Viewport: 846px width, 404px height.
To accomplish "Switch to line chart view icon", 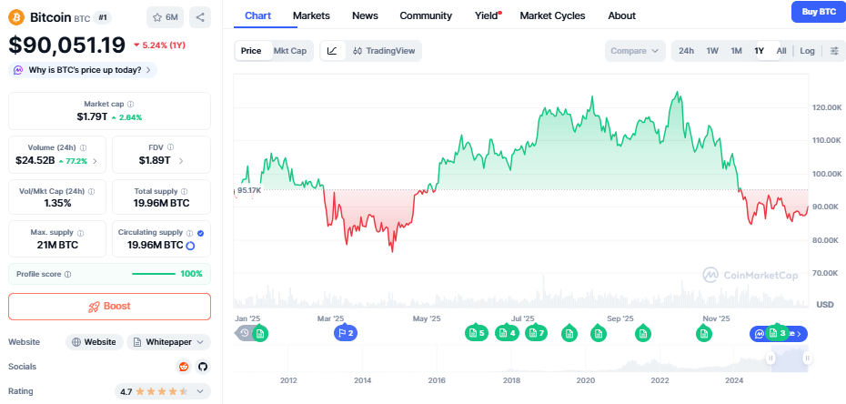I will (x=332, y=51).
